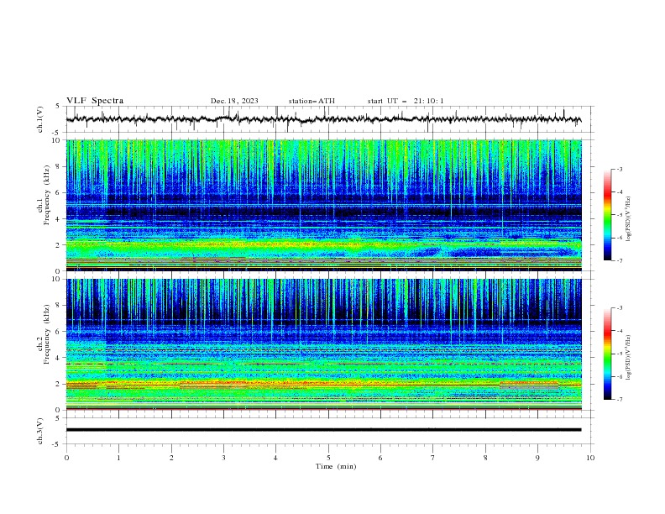Click the ch.1 "Frequency (kHz)" axis label
The width and height of the screenshot is (665, 514).
46,195
